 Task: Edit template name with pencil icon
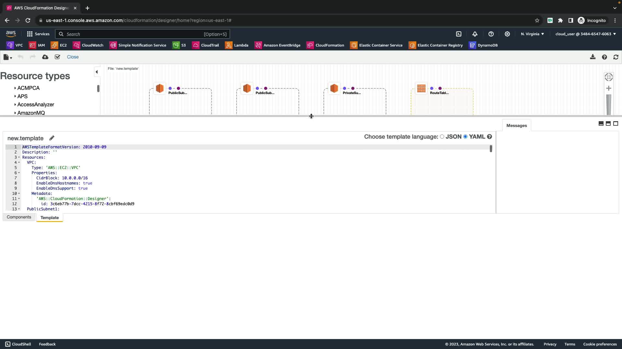point(52,138)
